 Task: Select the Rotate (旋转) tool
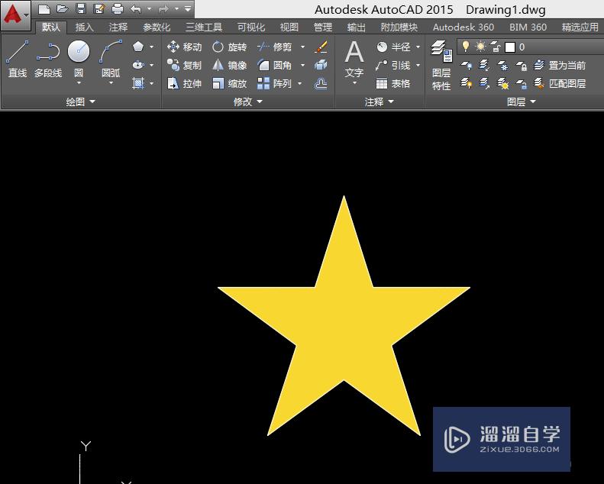[229, 47]
